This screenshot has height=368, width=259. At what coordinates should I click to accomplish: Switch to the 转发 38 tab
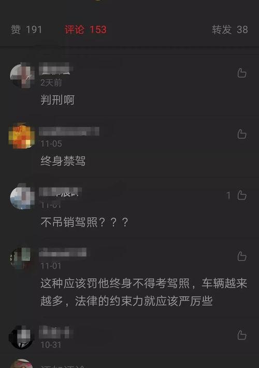tap(230, 30)
